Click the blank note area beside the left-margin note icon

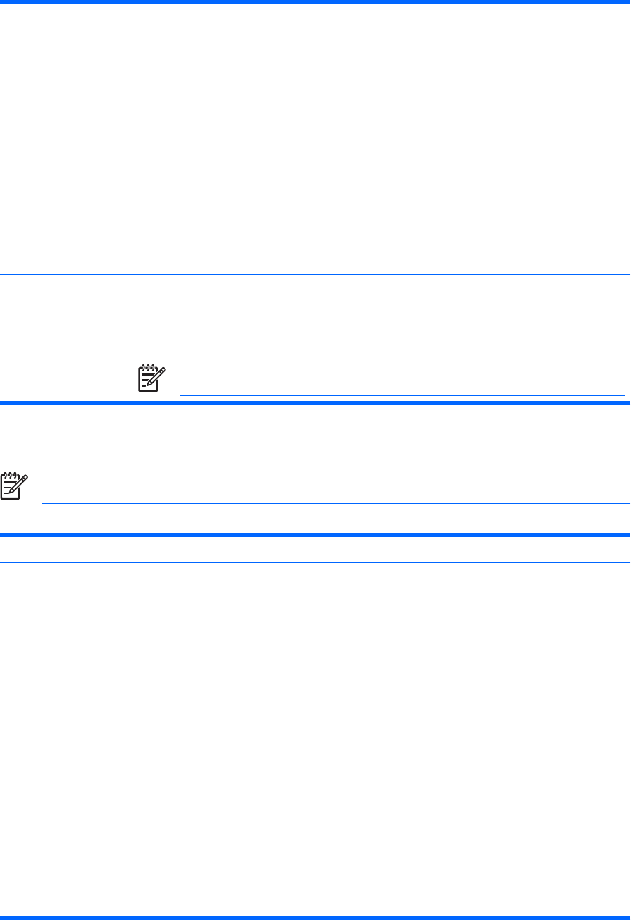(336, 486)
